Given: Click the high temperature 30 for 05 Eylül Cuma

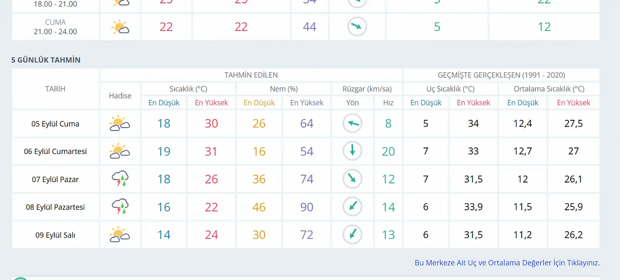Looking at the screenshot, I should [x=212, y=123].
